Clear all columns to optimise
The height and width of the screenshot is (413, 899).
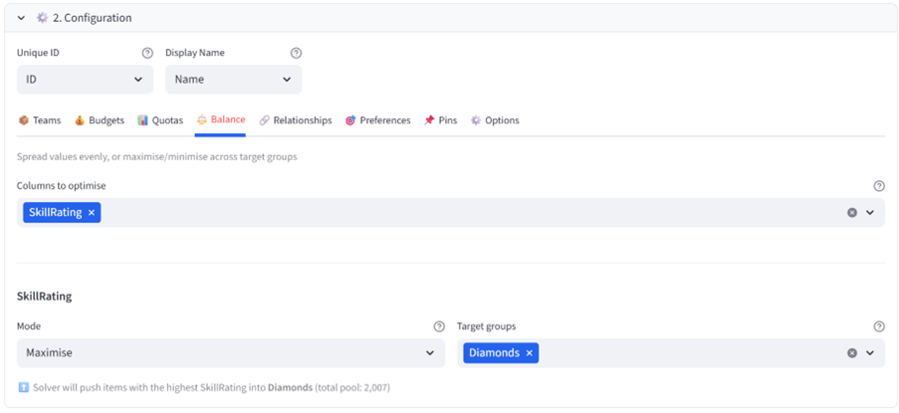pyautogui.click(x=852, y=212)
